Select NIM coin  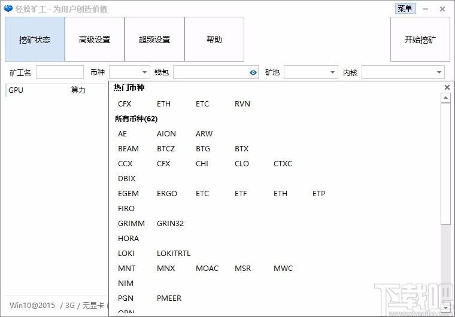click(126, 283)
